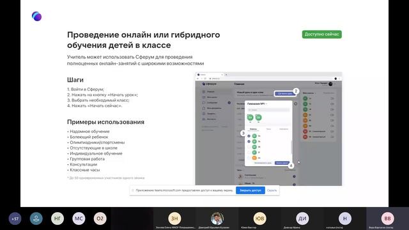Open the ДИ participant tile
This screenshot has height=230, width=409.
302,218
